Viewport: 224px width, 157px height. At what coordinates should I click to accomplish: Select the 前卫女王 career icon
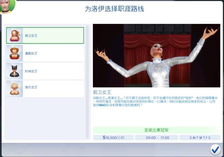point(15,36)
